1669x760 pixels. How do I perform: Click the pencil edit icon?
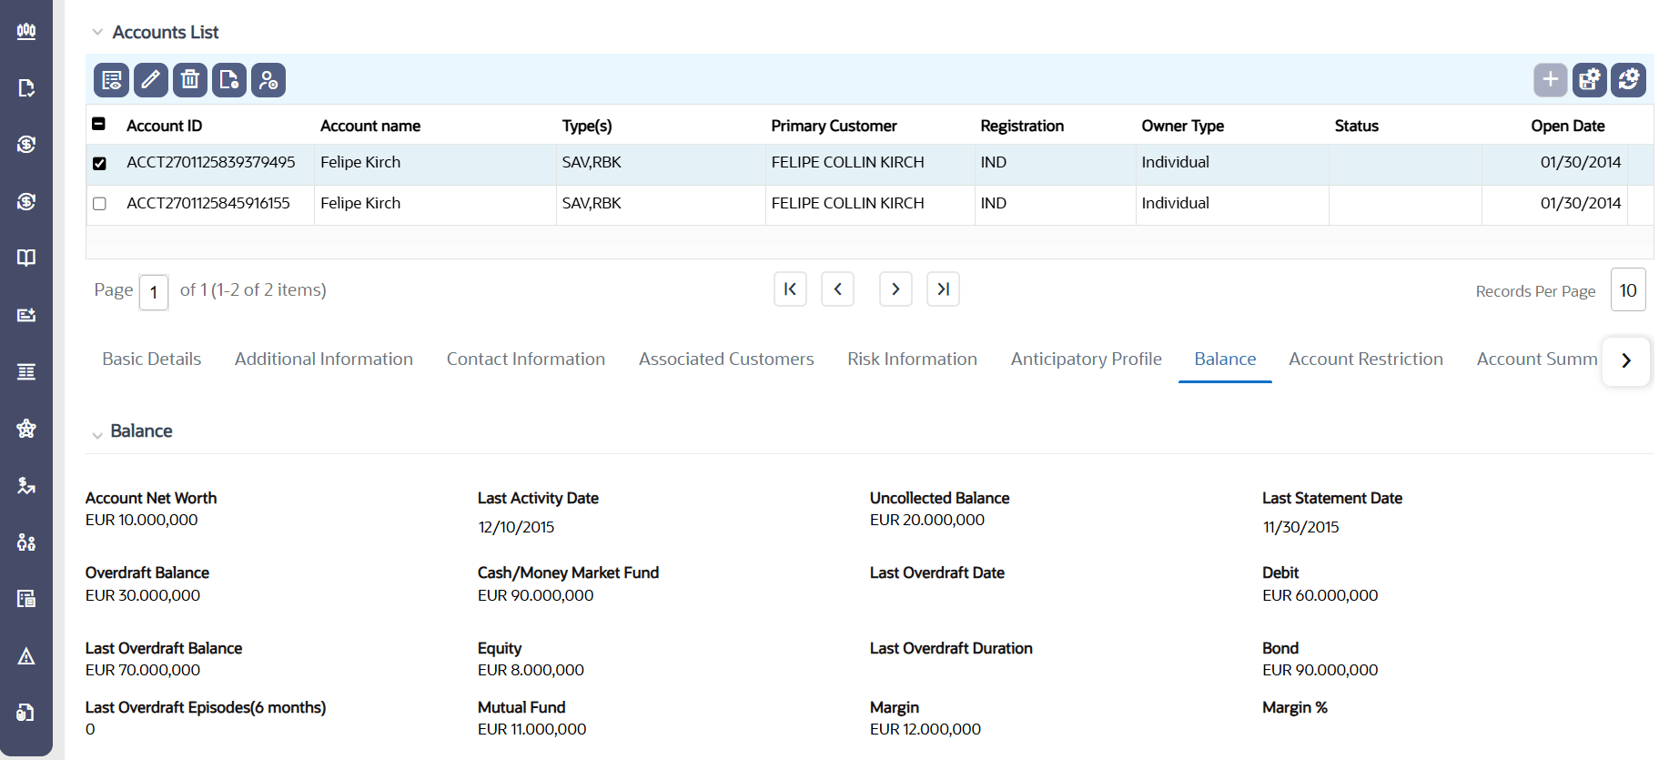(151, 80)
